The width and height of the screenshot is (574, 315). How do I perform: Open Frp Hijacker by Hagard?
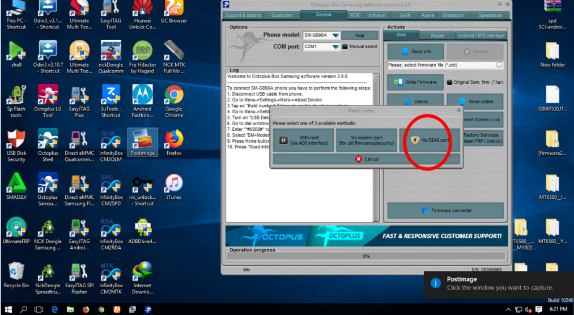[142, 57]
